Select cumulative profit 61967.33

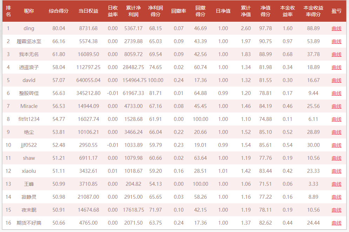(133, 93)
